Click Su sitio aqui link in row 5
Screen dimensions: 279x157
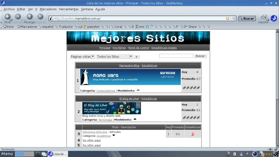coord(92,145)
